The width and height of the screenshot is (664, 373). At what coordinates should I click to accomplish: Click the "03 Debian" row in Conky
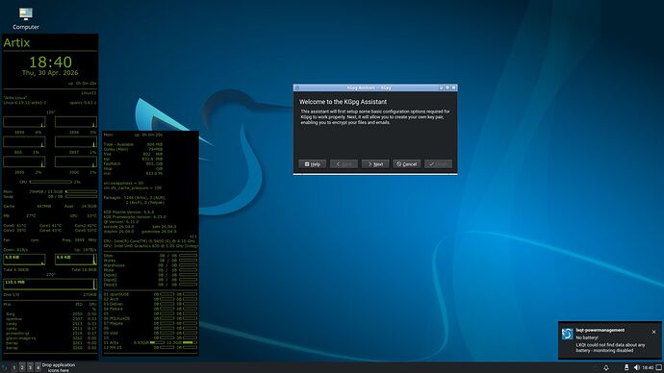pyautogui.click(x=150, y=304)
